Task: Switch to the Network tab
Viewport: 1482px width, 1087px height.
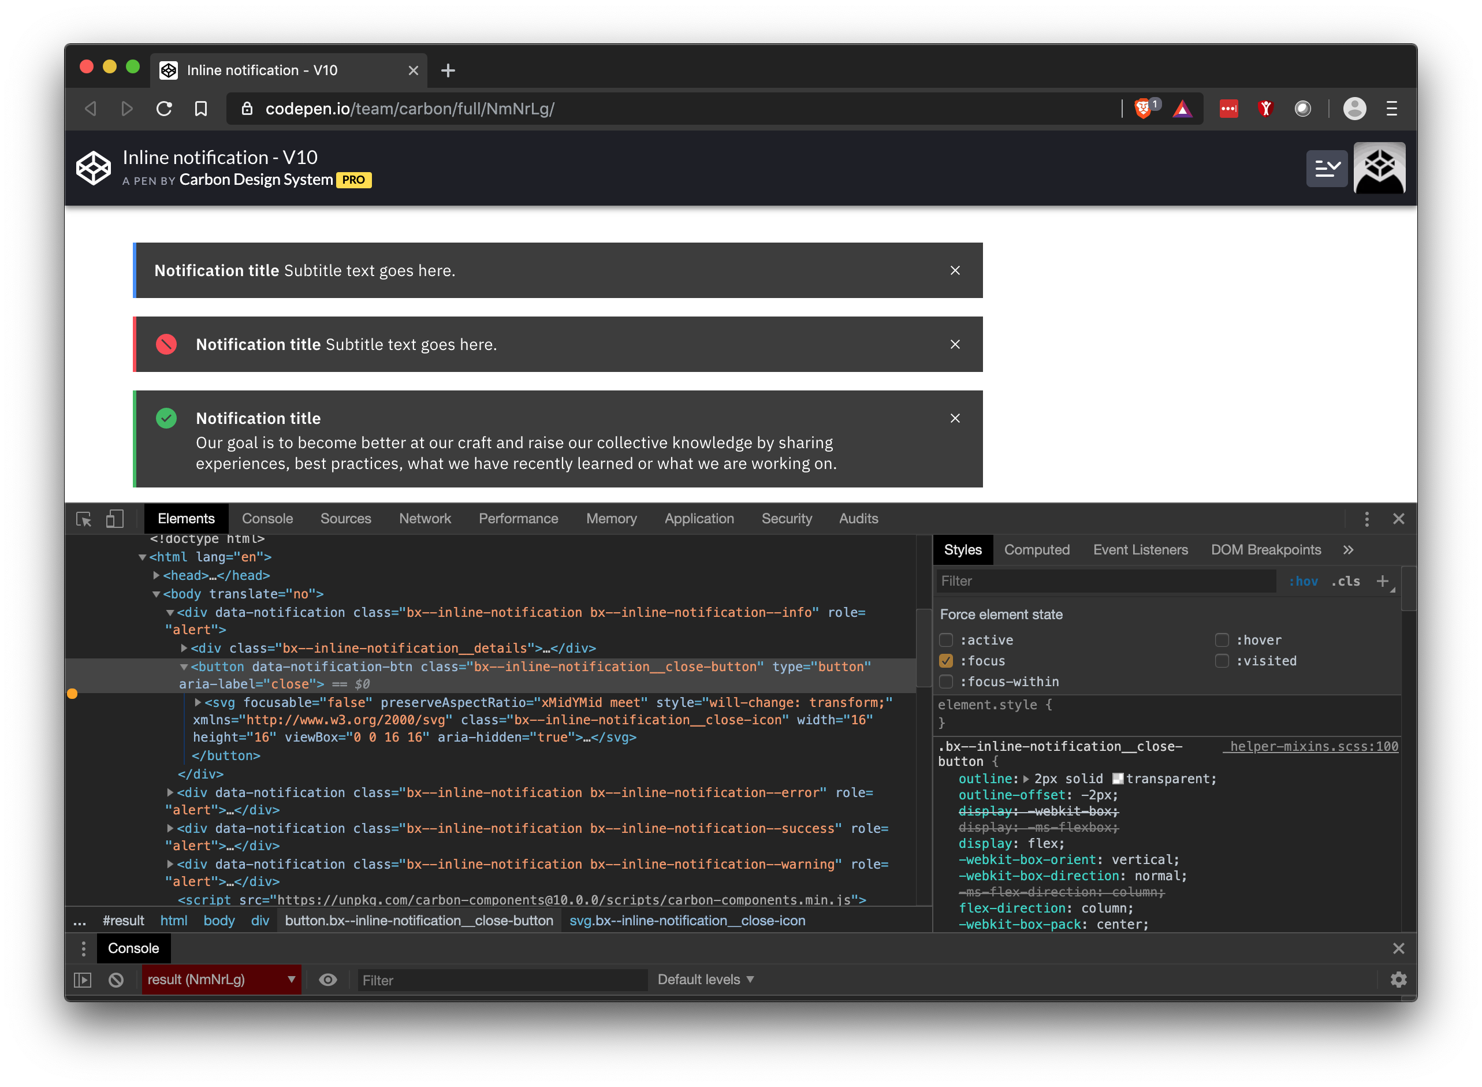Action: click(x=425, y=519)
